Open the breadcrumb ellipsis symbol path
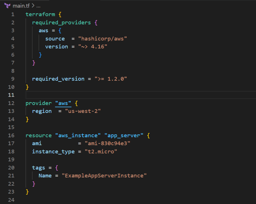Screen dimensions: 256x204 [38, 7]
